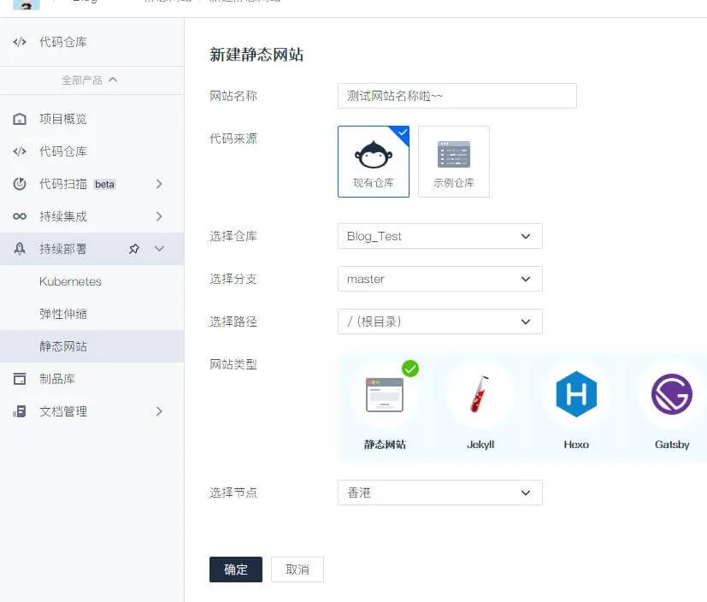Open 制品库 in the sidebar
This screenshot has height=602, width=707.
[x=92, y=379]
